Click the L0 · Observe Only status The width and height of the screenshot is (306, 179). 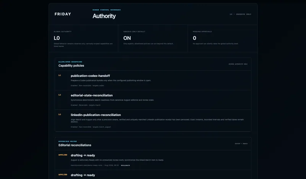[x=241, y=14]
